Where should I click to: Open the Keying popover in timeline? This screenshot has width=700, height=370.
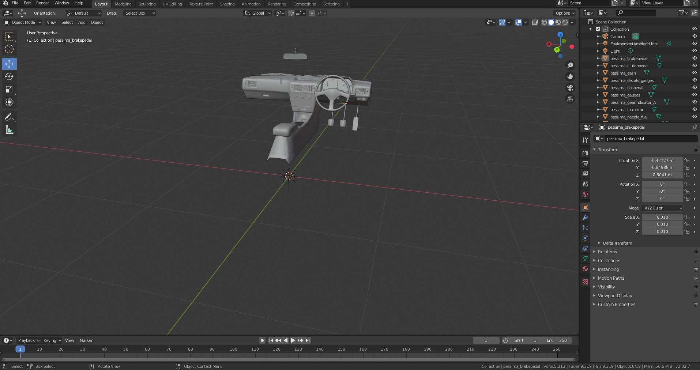point(52,340)
